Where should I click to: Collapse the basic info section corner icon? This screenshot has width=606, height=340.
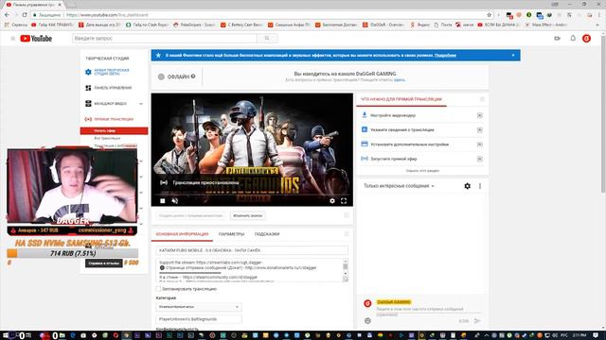[347, 234]
